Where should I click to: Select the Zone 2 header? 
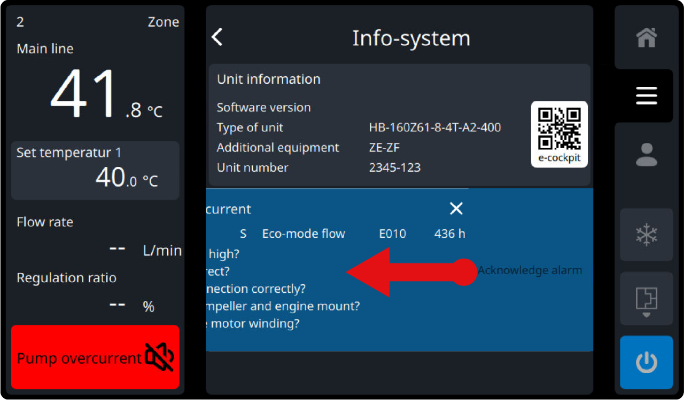point(95,22)
